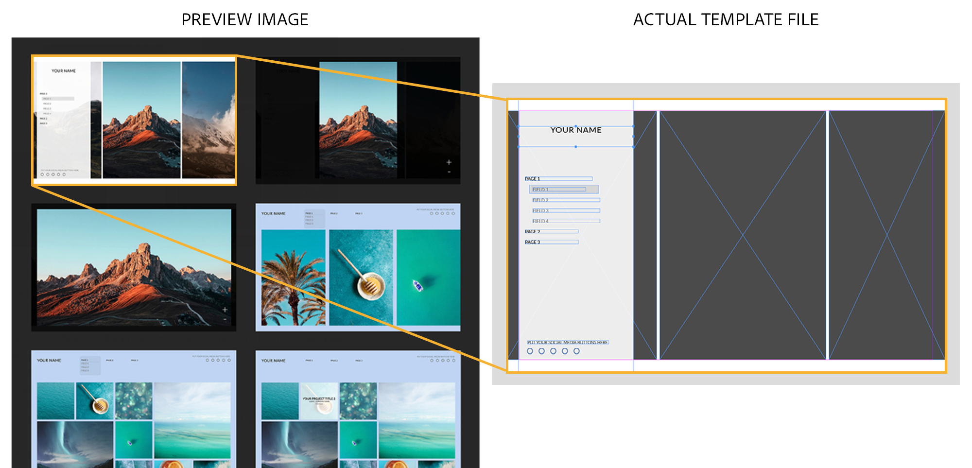Click the 'Put your social media buttons here' text
This screenshot has height=468, width=972.
click(x=567, y=343)
